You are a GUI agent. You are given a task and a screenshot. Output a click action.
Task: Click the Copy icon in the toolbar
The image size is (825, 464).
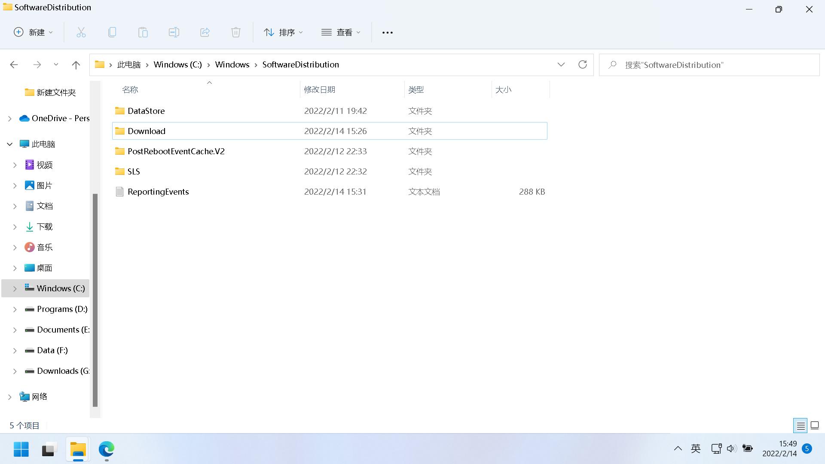[x=112, y=32]
